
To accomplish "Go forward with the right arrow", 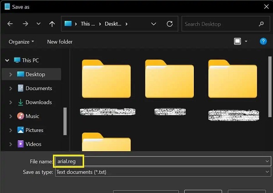I will point(25,24).
